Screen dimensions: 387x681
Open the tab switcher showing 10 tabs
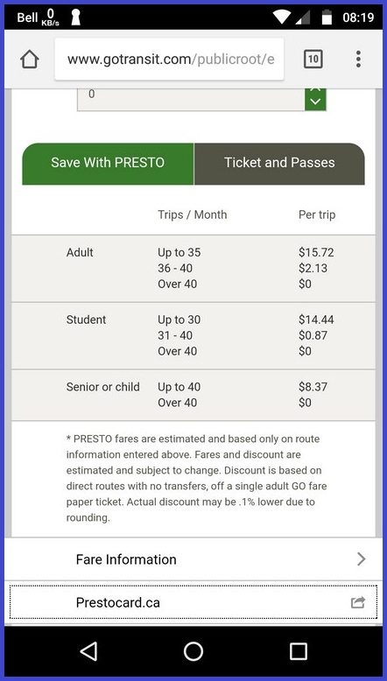(x=313, y=59)
